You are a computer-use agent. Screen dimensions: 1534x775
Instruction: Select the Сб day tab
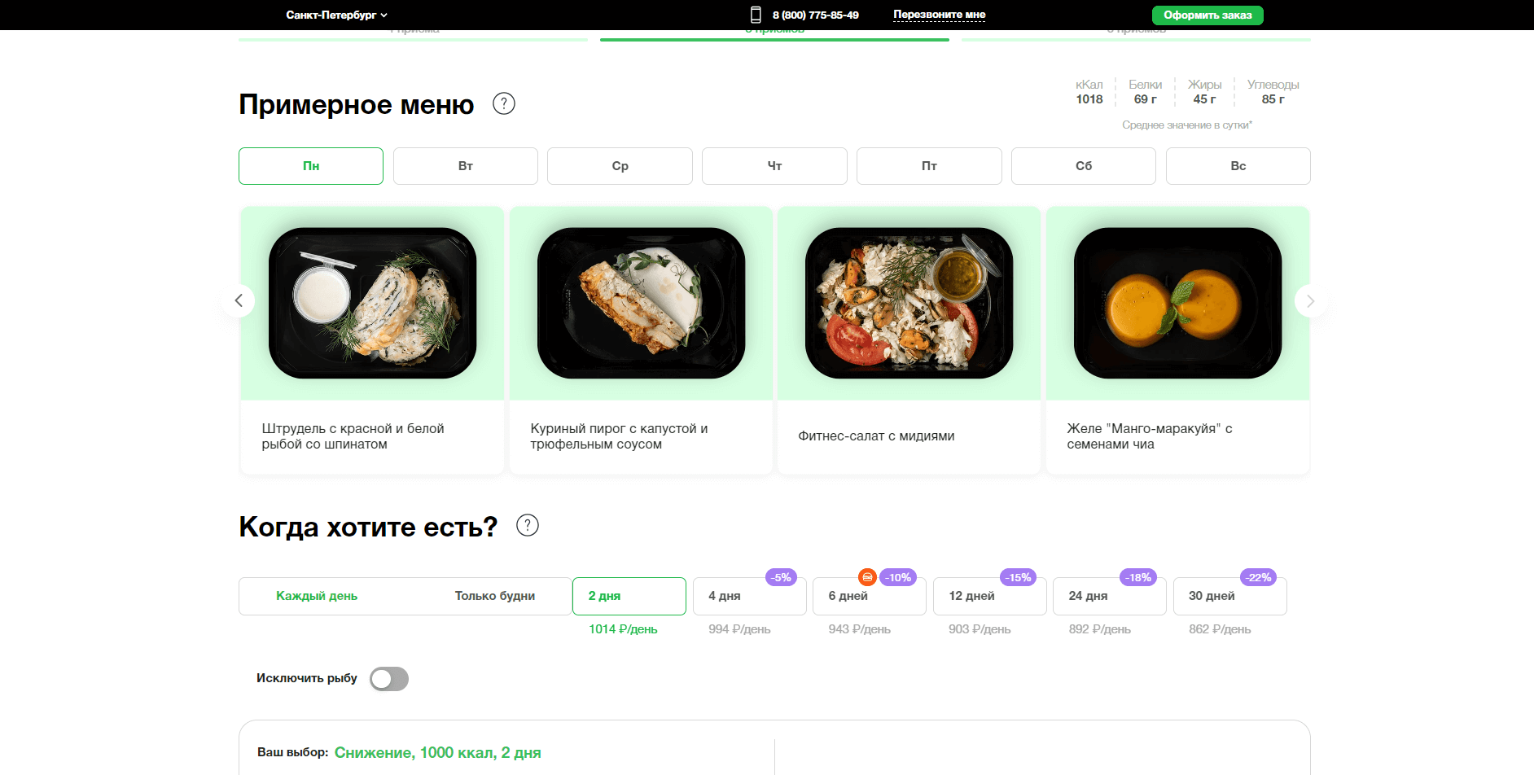1084,166
